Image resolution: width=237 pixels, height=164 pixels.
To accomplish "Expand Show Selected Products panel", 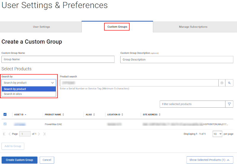I will (210, 160).
